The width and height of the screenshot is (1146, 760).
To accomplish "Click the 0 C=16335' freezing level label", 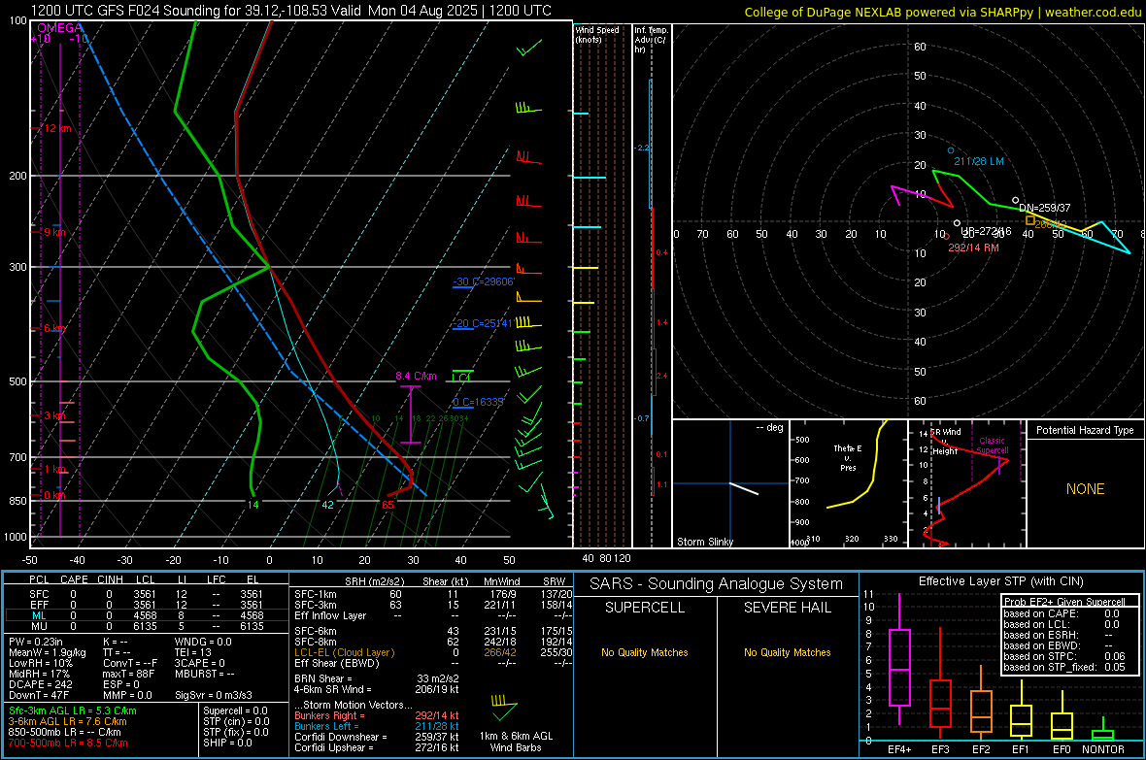I will (478, 402).
